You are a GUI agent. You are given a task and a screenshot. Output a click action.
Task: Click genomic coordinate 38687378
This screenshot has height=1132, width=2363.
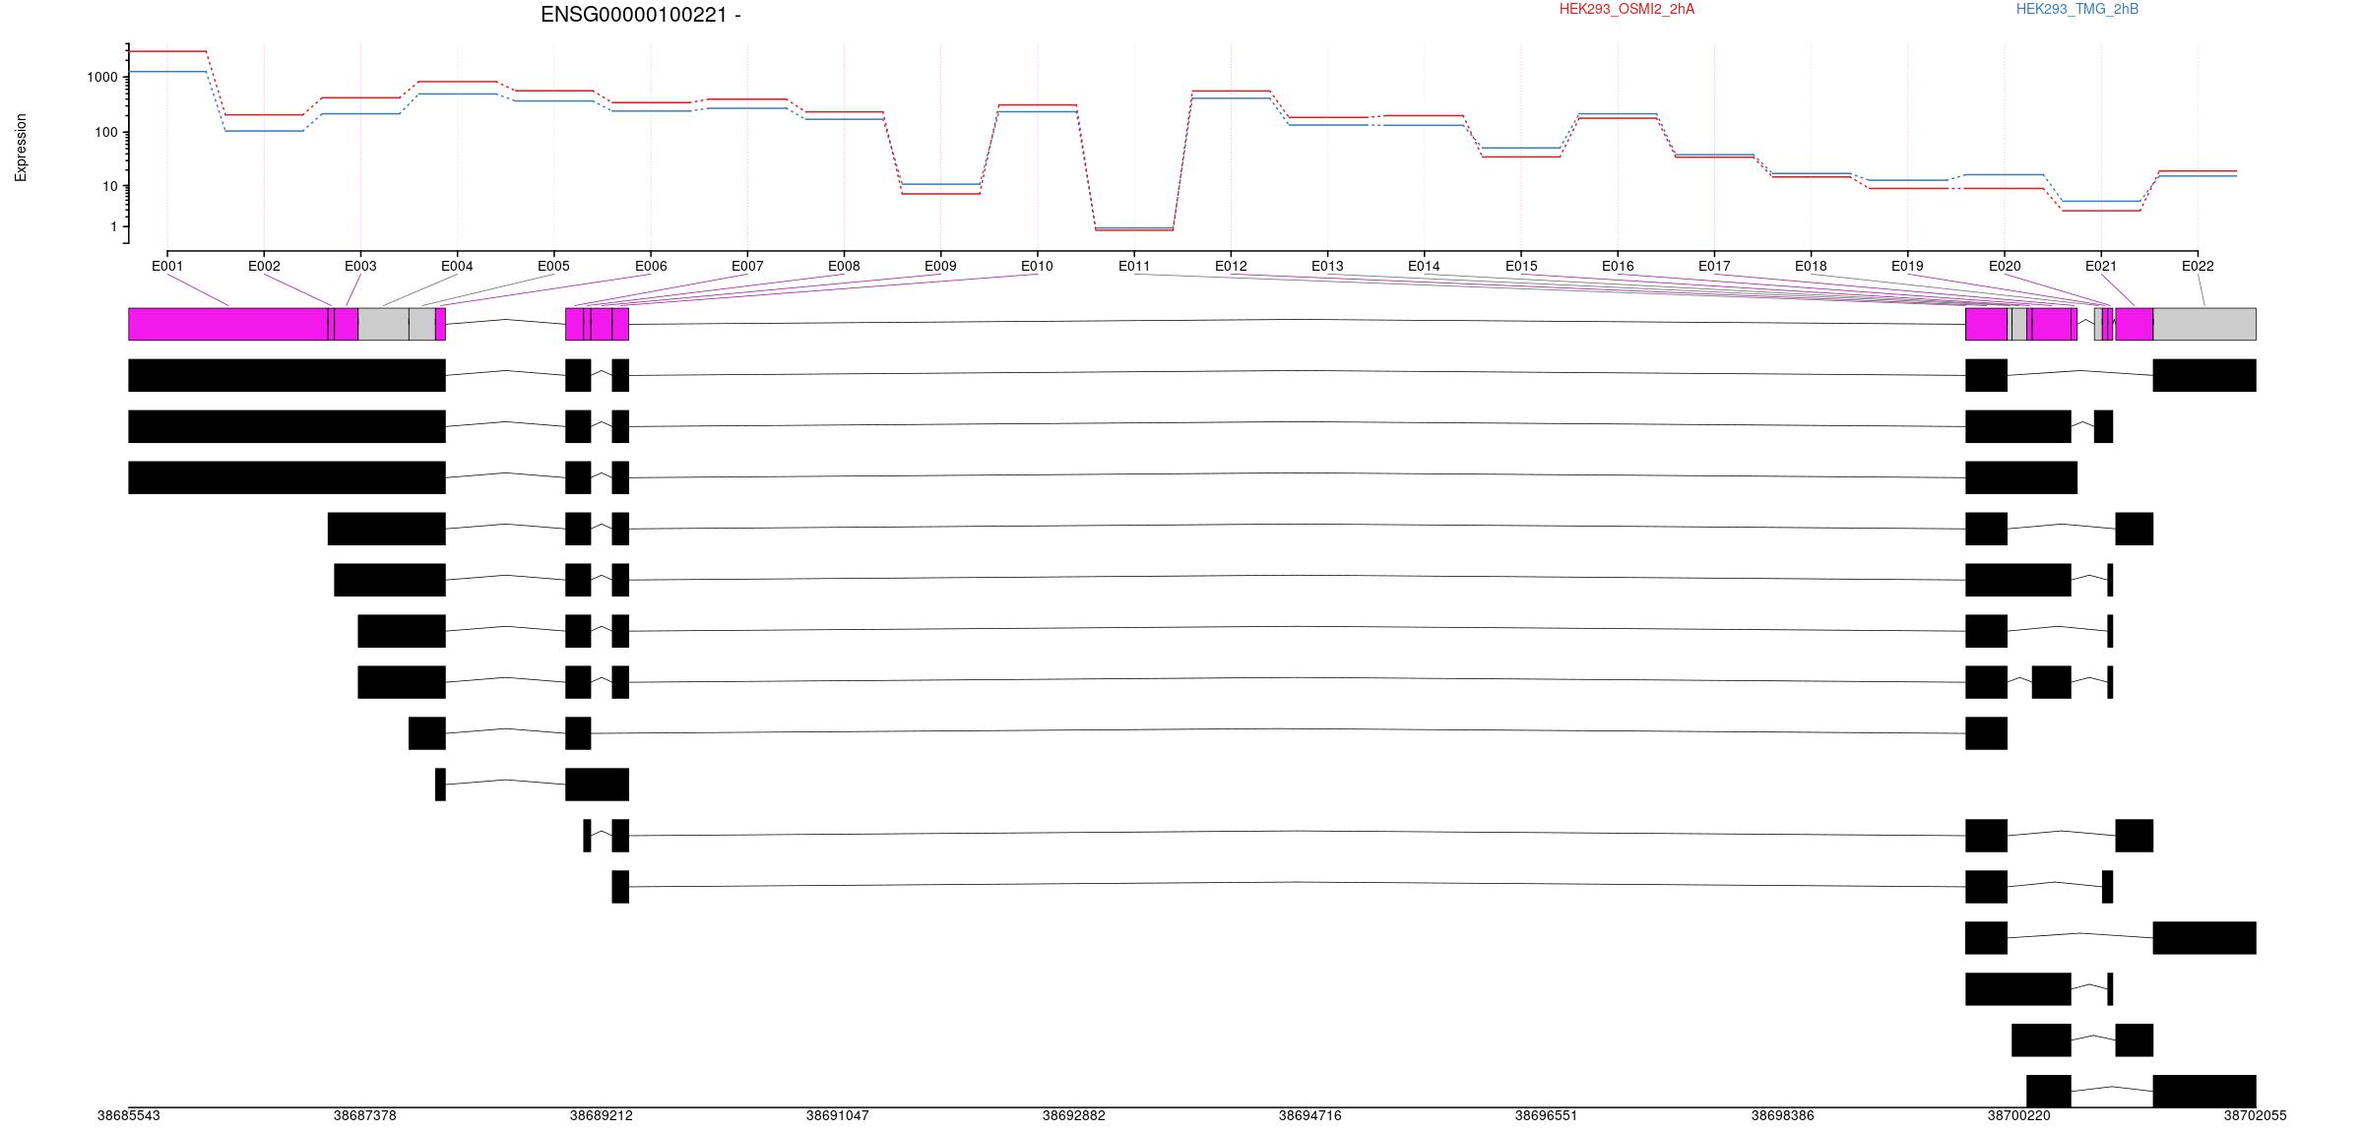(x=364, y=1115)
